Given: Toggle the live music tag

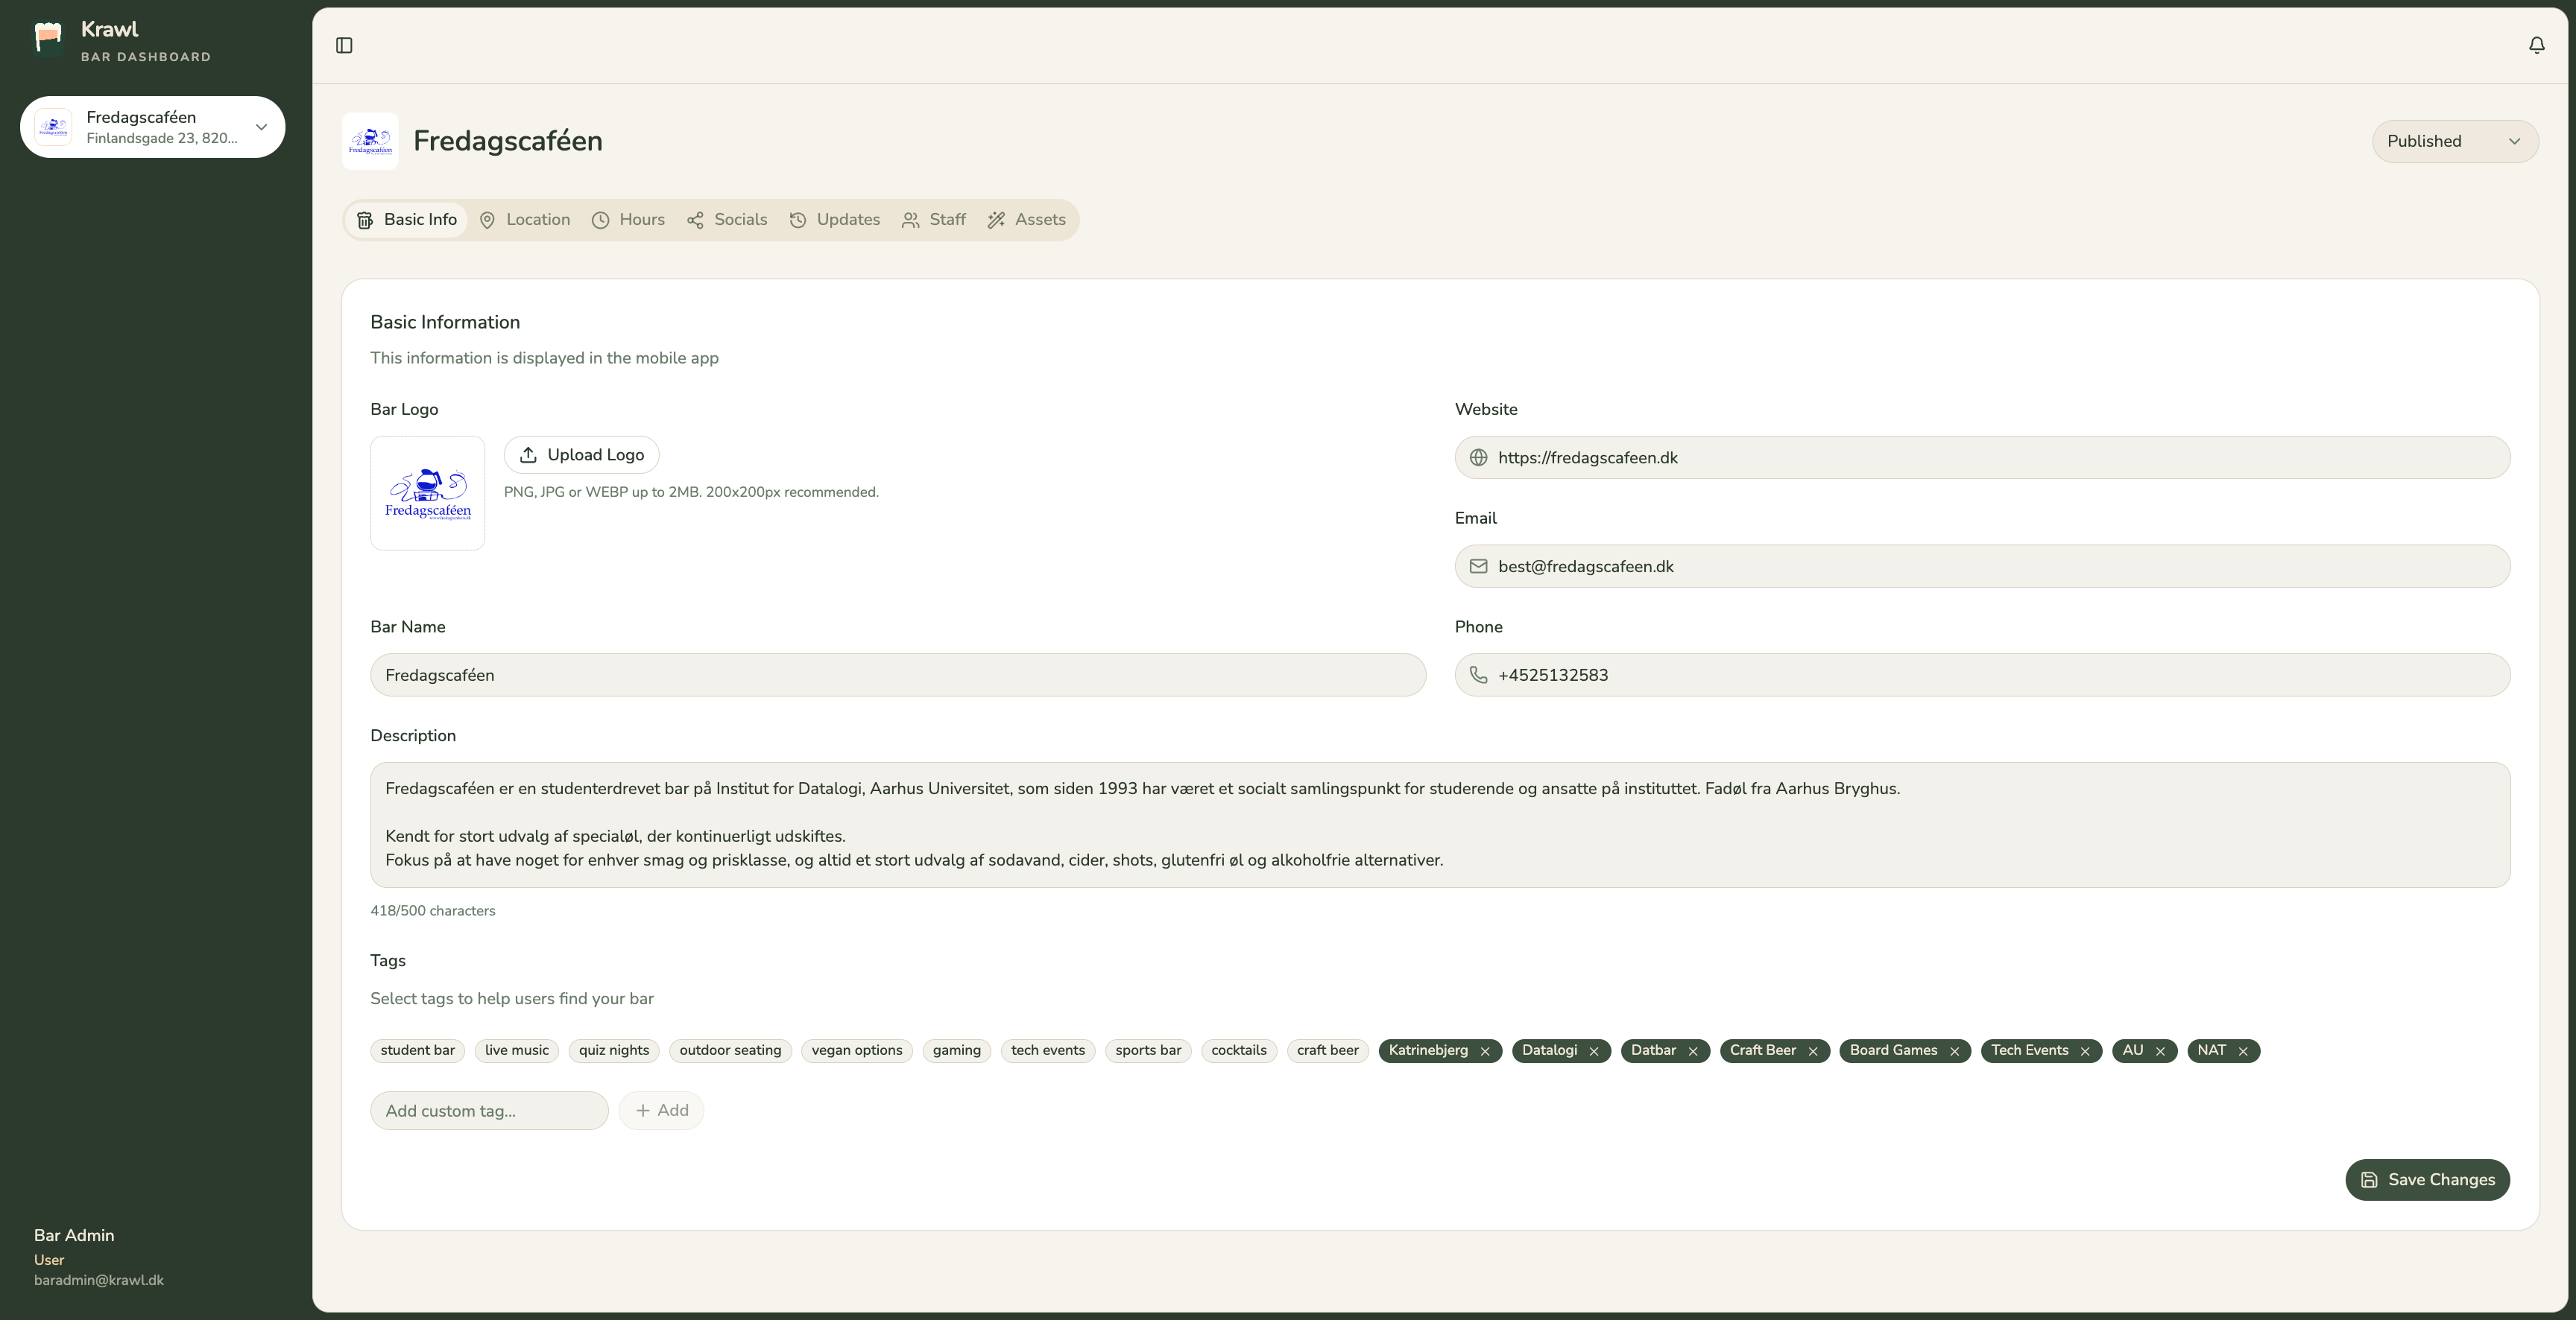Looking at the screenshot, I should tap(517, 1050).
